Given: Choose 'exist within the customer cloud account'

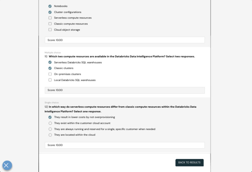Looking at the screenshot, I should [x=50, y=123].
